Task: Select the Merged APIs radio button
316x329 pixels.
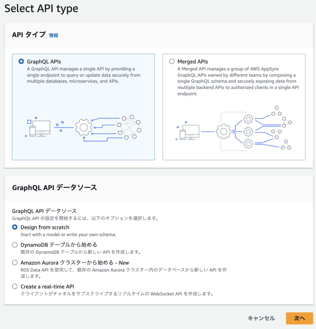Action: coord(172,61)
